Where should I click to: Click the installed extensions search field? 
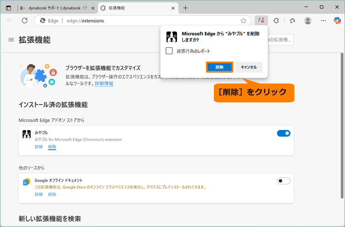(280, 40)
